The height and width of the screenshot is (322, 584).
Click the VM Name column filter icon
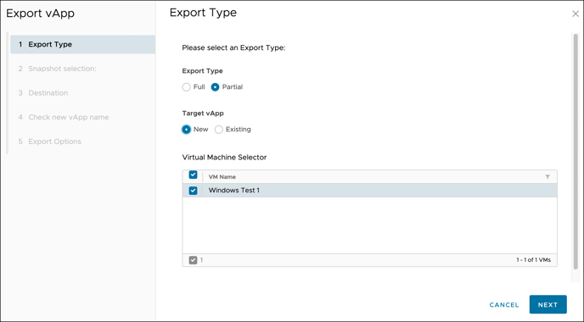pyautogui.click(x=547, y=177)
